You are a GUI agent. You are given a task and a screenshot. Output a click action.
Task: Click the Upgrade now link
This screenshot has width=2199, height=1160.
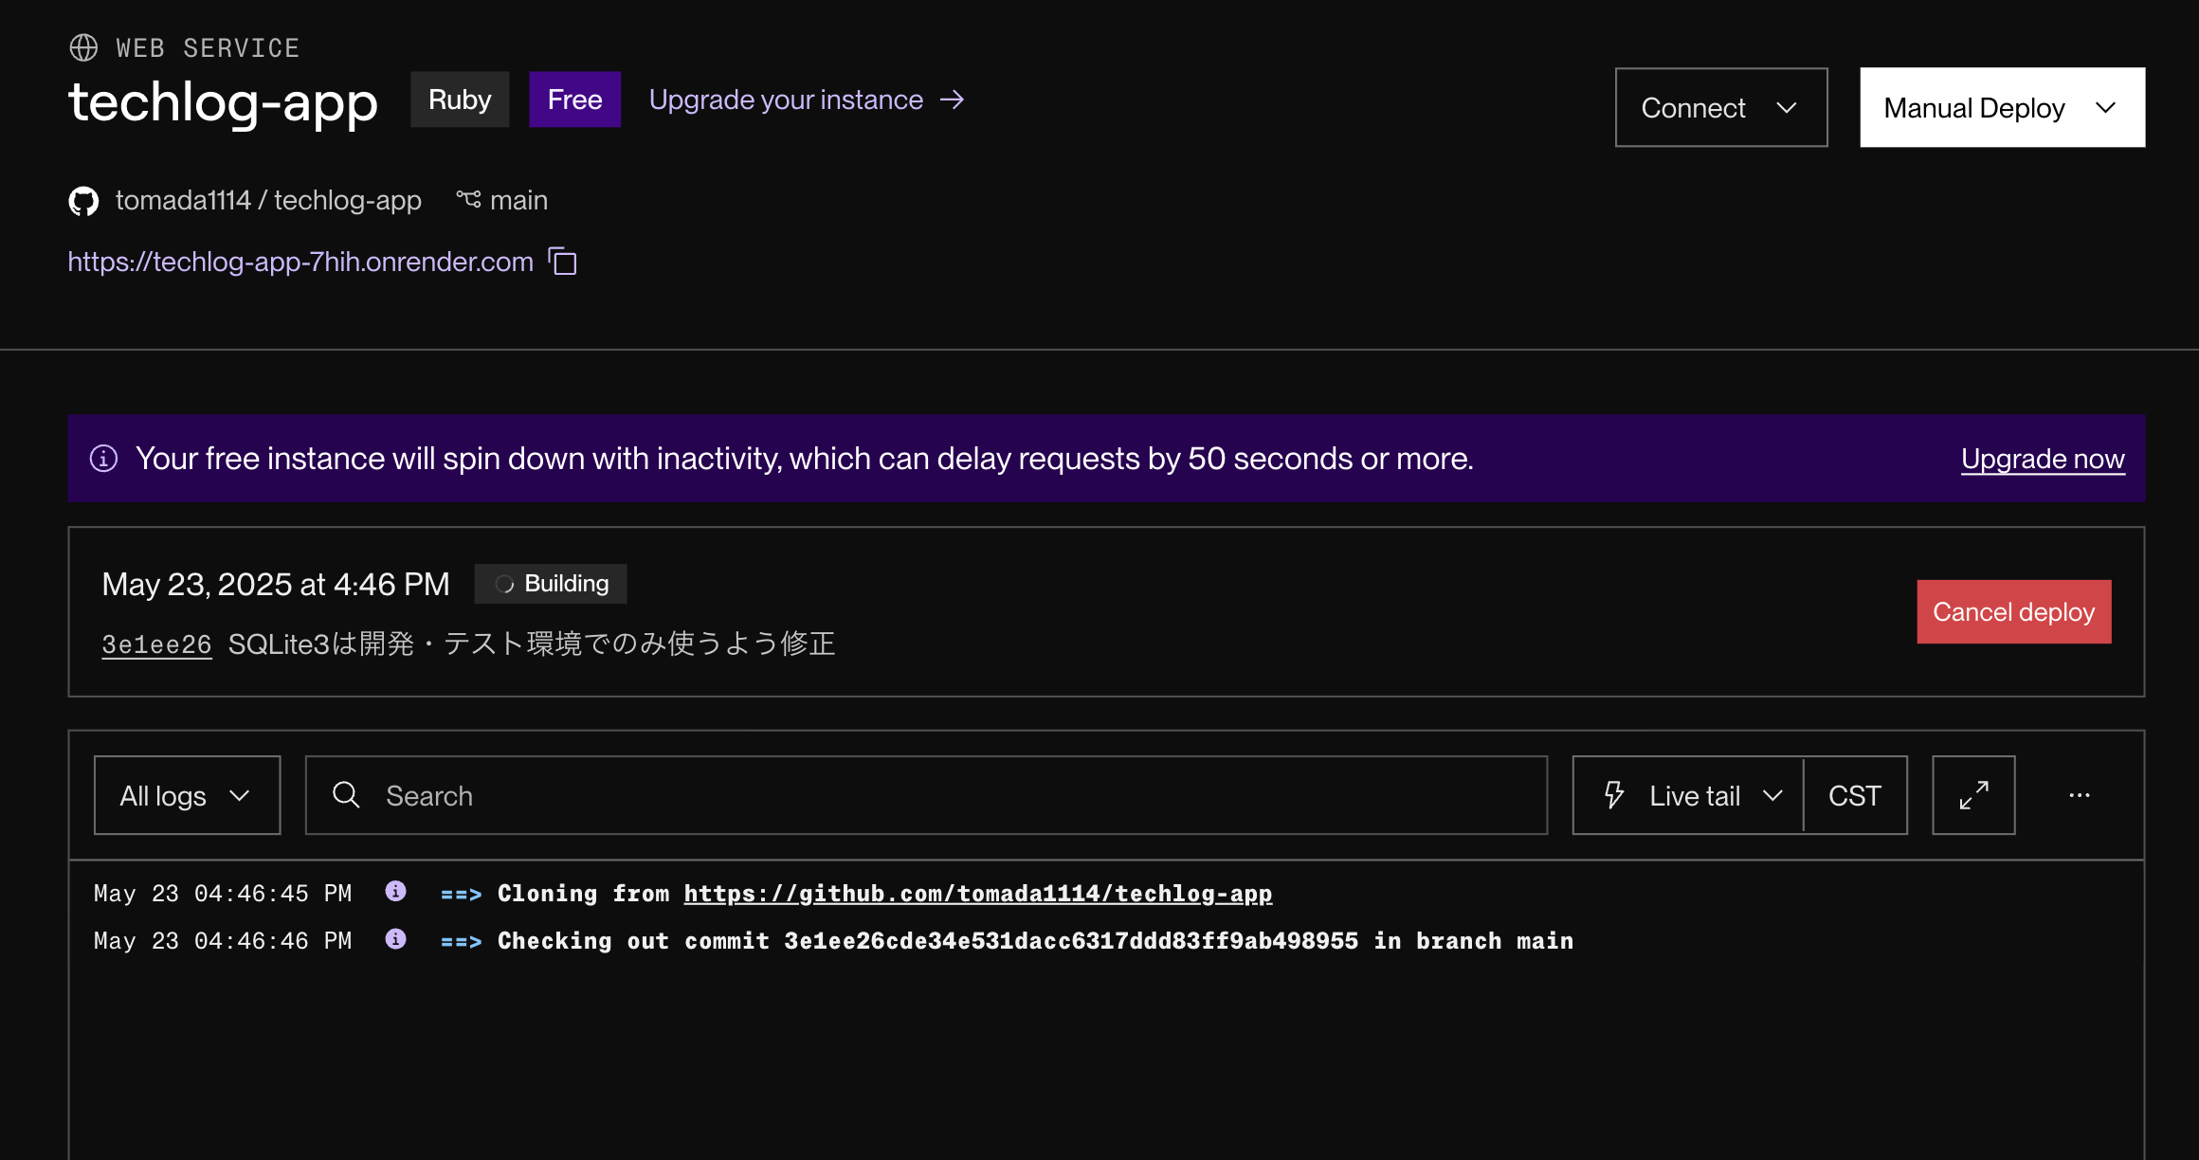(x=2042, y=459)
